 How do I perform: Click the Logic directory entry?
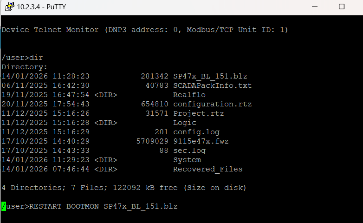[184, 123]
